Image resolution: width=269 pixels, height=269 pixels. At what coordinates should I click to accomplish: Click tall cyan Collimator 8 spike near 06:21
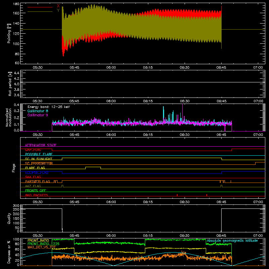[163, 114]
